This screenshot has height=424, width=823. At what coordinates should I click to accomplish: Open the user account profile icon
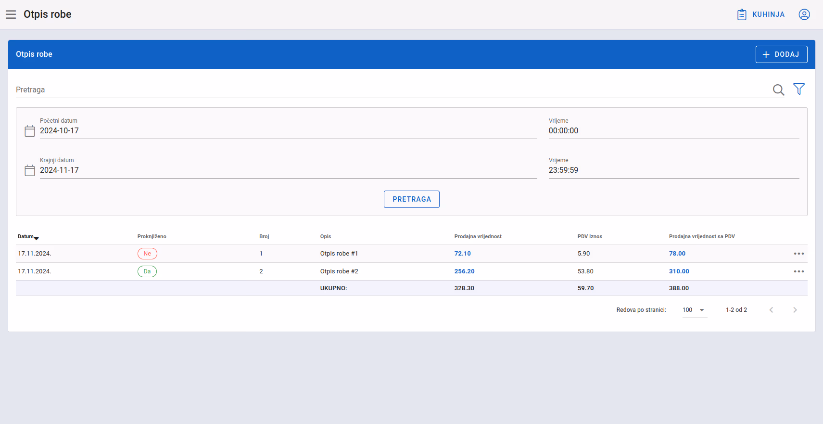[x=804, y=14]
